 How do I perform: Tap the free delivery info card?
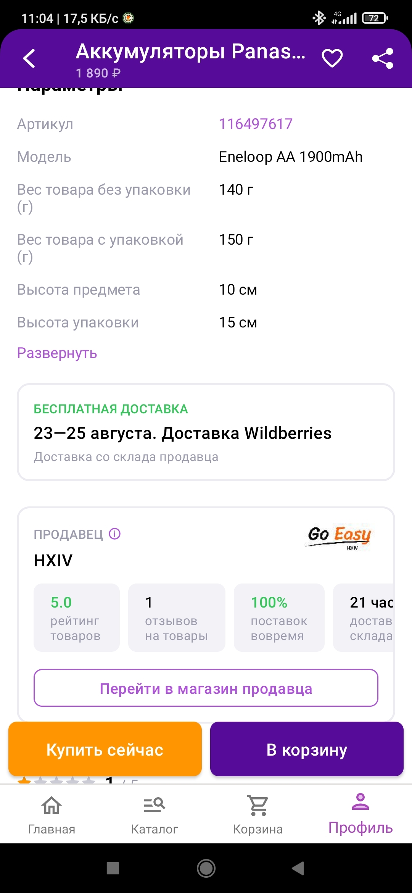pos(206,432)
